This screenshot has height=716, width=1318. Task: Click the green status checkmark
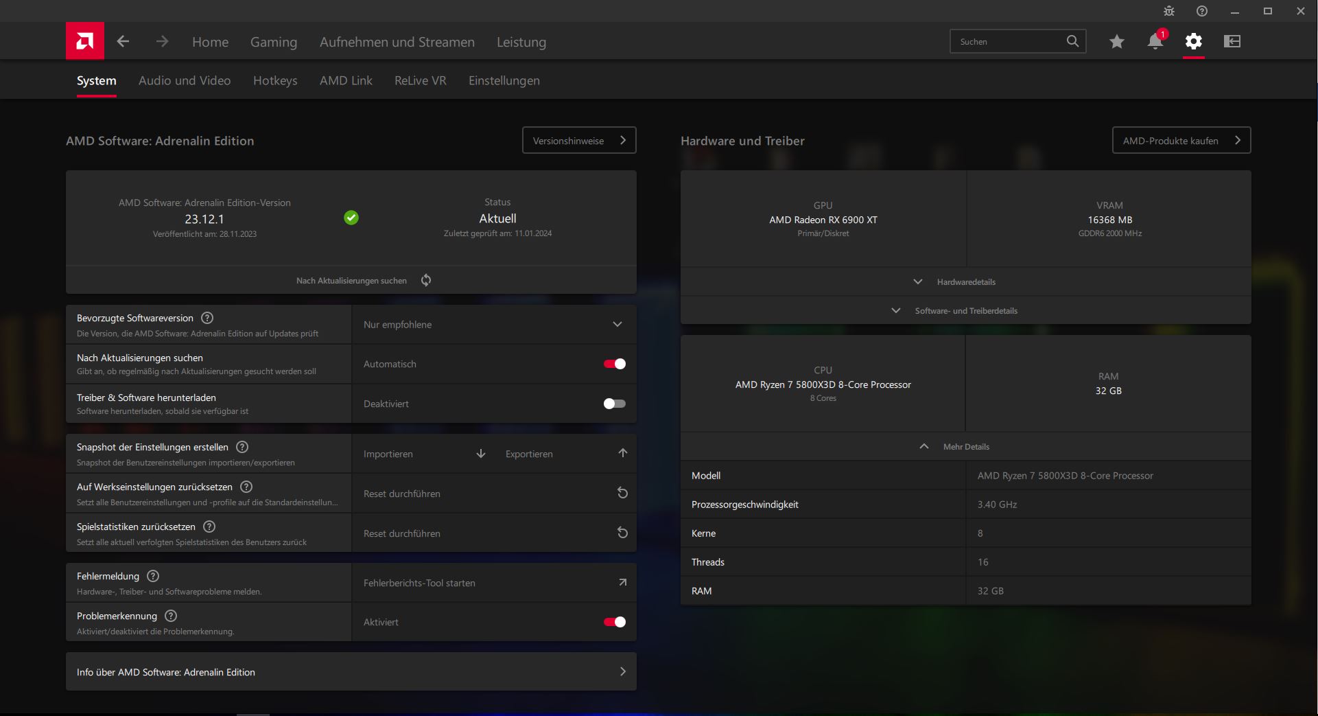tap(351, 218)
